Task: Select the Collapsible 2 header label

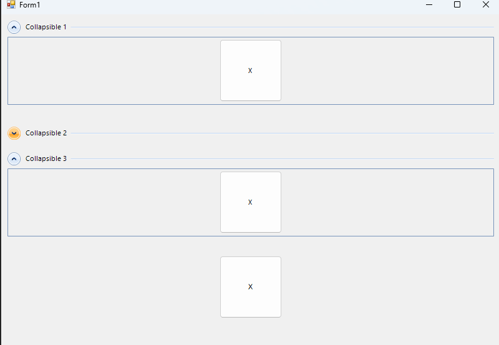Action: pyautogui.click(x=46, y=134)
